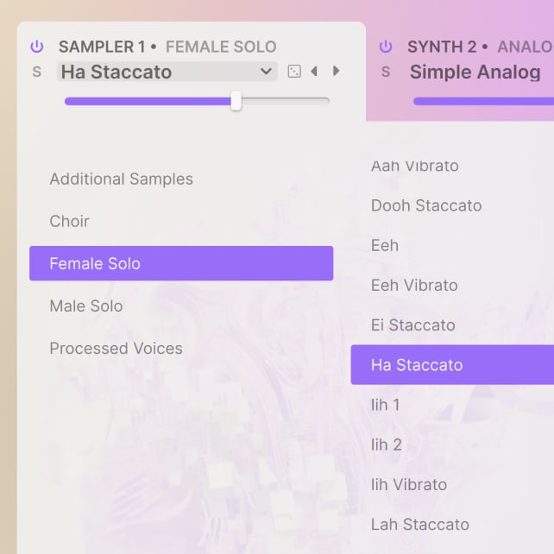Solo the Sampler 1 layer

[36, 72]
